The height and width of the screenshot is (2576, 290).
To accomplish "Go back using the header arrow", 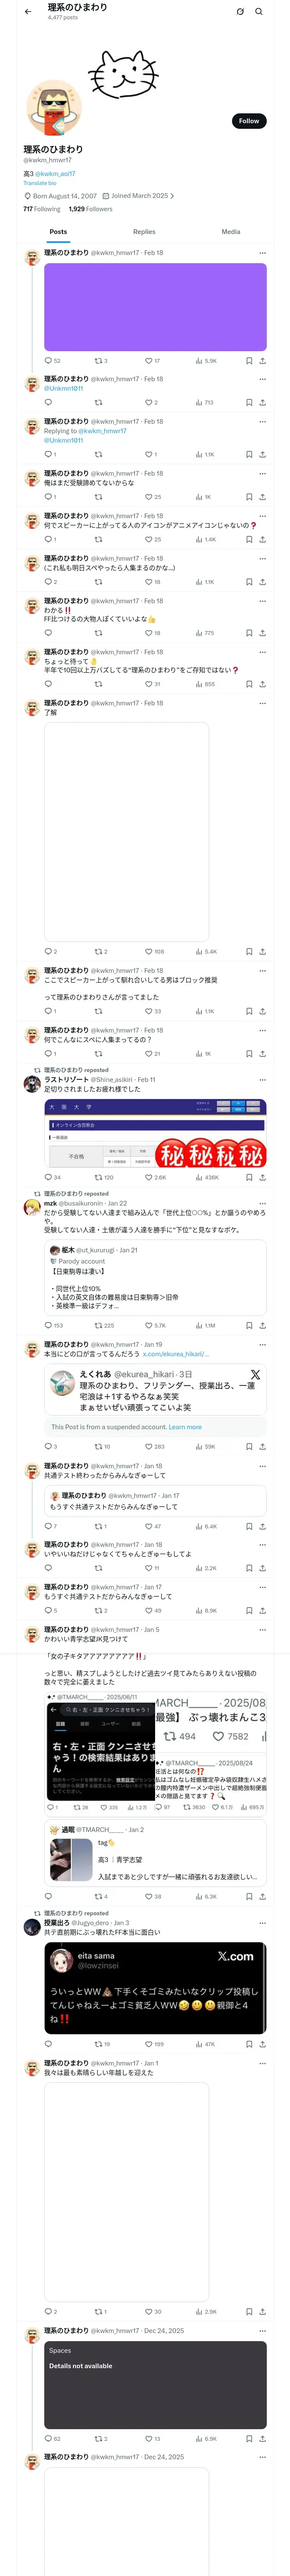I will pyautogui.click(x=27, y=12).
